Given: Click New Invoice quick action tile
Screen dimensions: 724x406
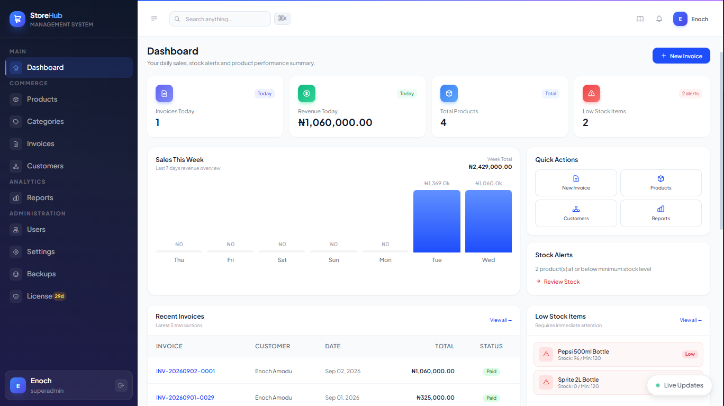Looking at the screenshot, I should pos(576,183).
